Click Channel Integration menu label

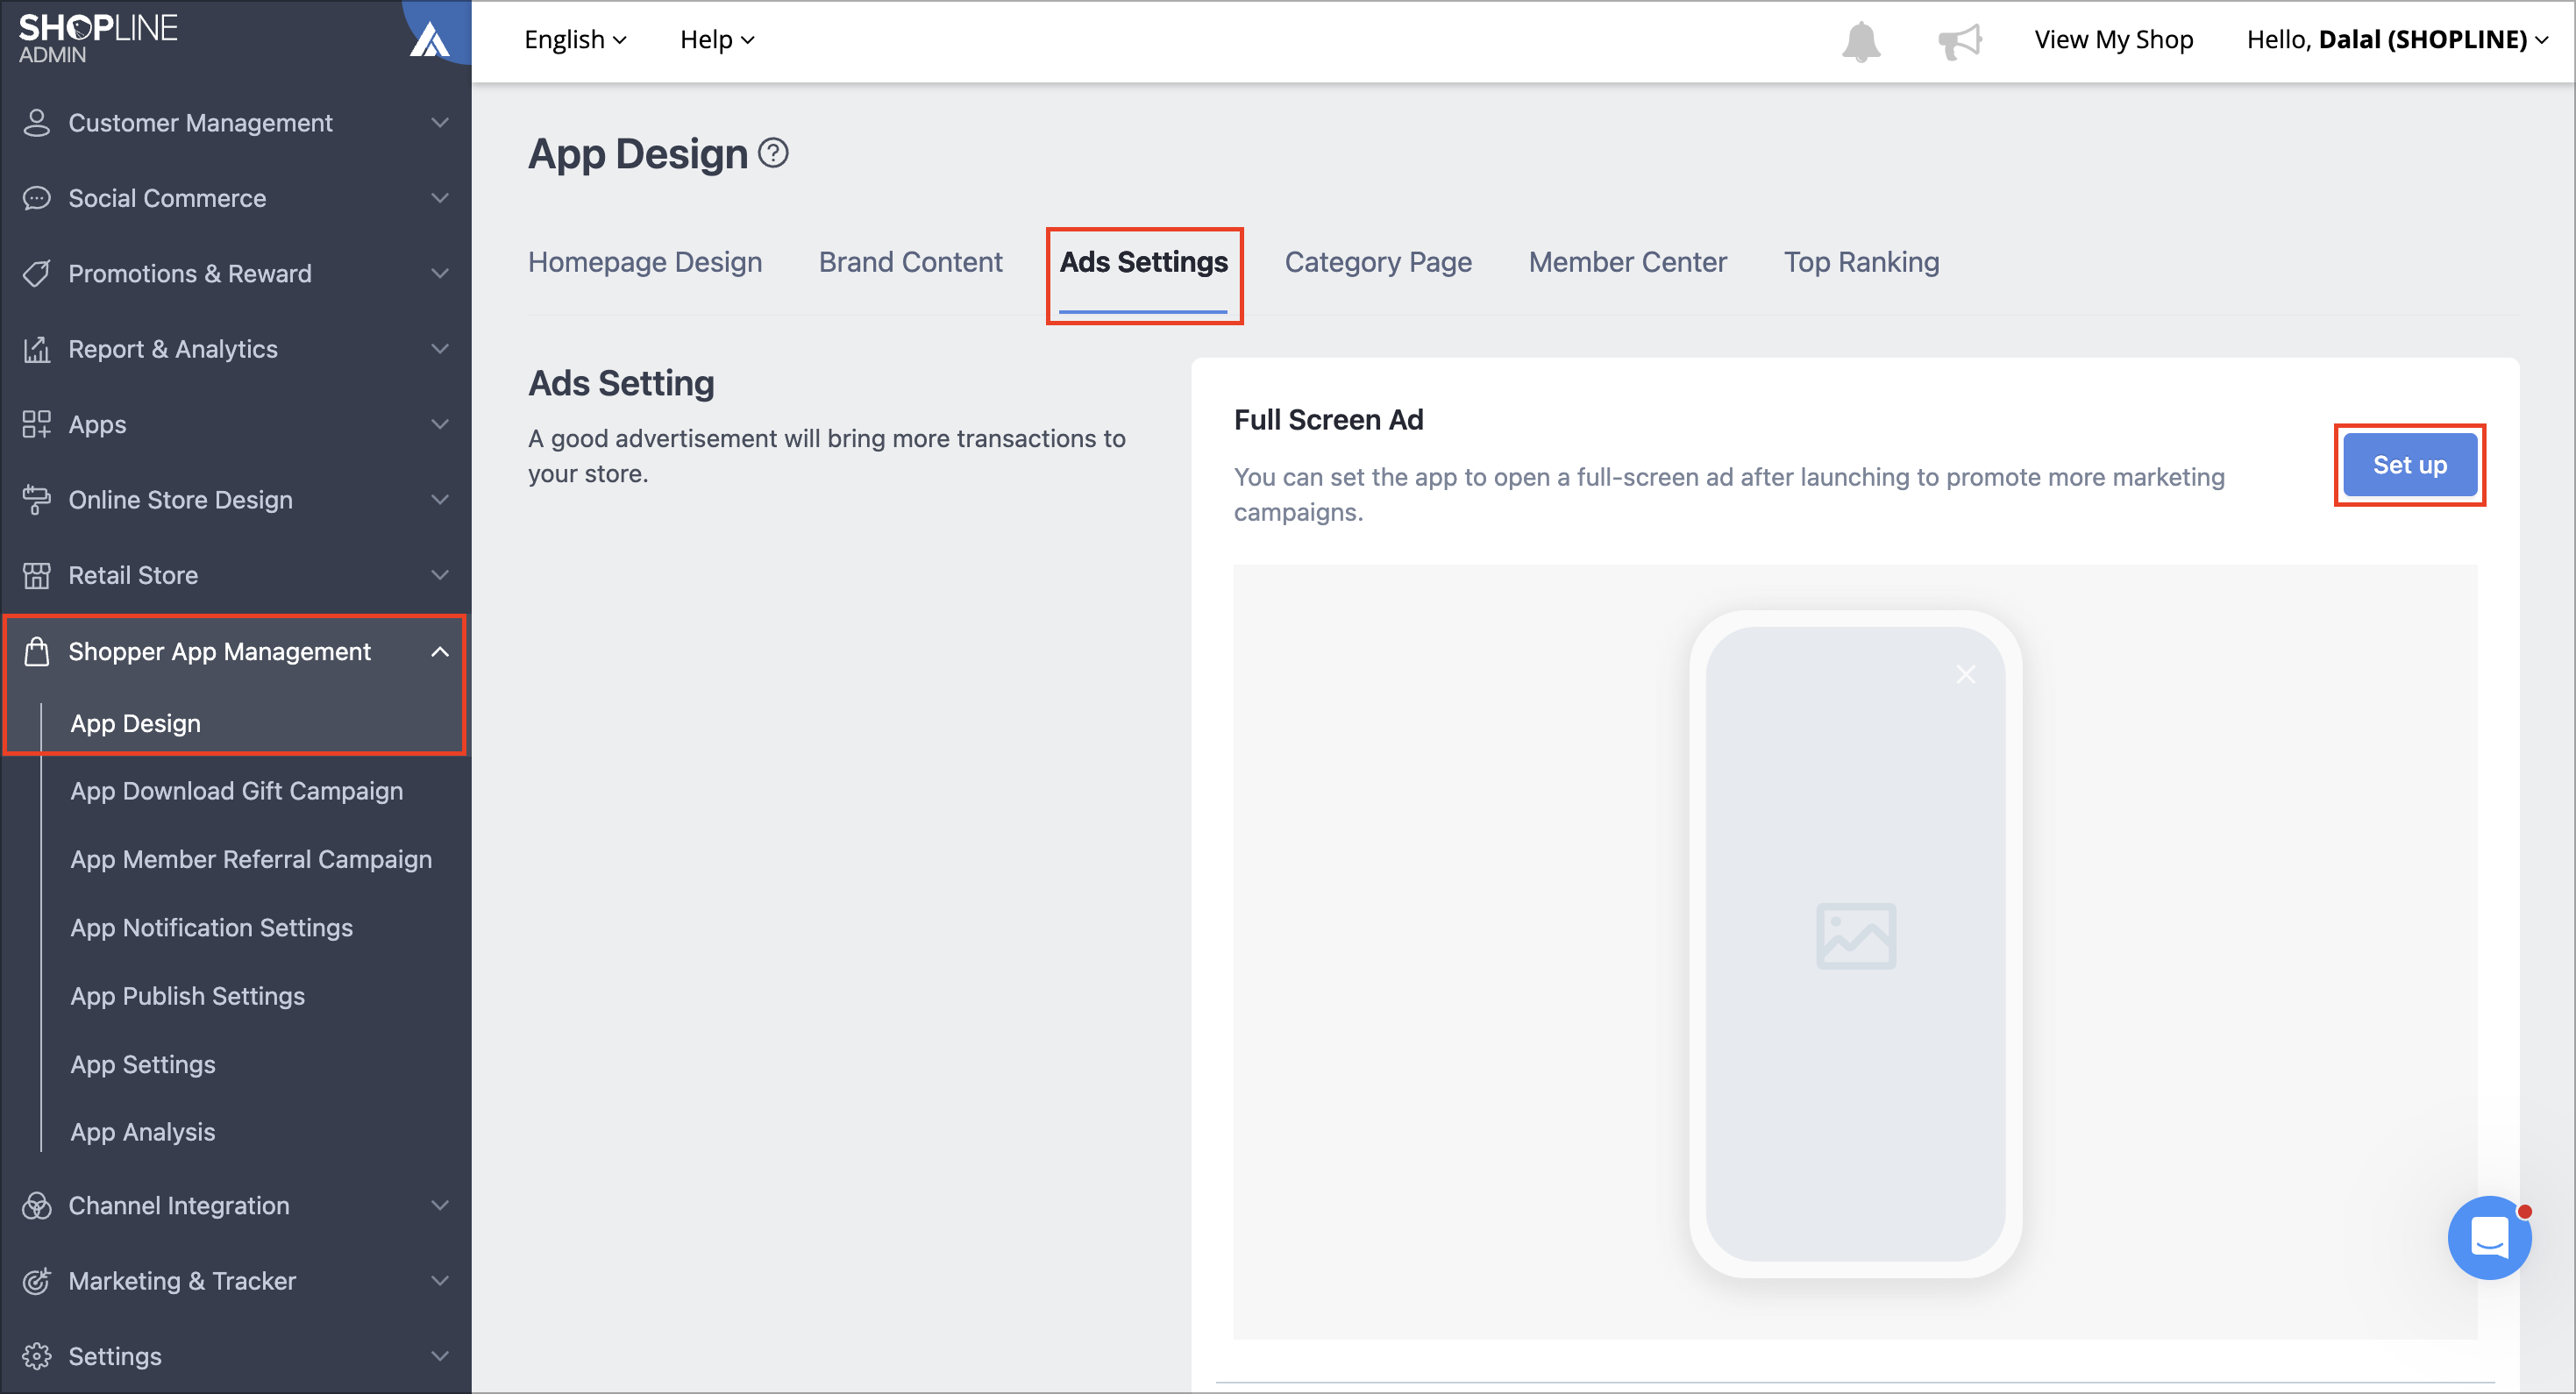[179, 1205]
